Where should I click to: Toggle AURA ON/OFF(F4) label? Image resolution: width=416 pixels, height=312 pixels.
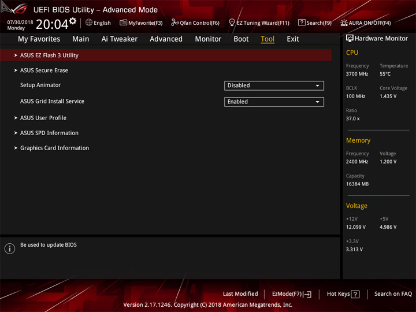point(370,23)
